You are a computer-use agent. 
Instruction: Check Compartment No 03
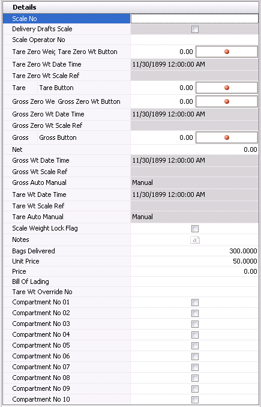click(x=195, y=324)
